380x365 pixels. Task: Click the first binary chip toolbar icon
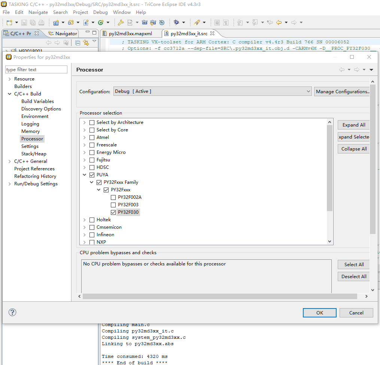click(145, 22)
